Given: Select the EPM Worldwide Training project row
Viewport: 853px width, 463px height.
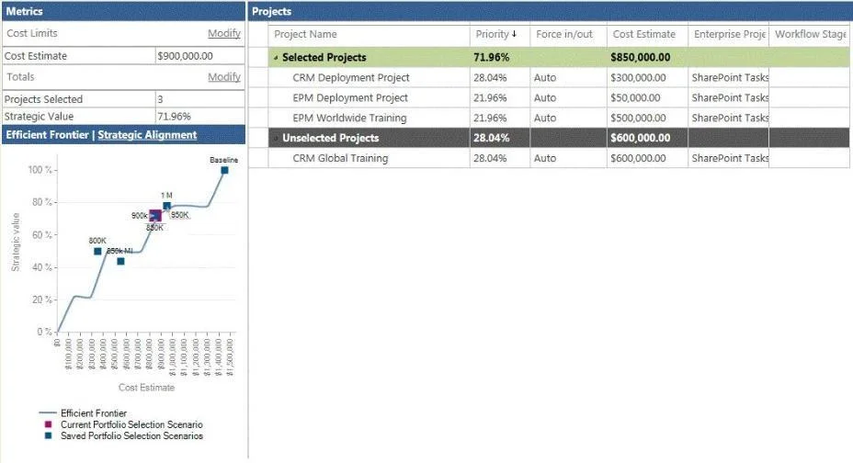Looking at the screenshot, I should point(559,118).
